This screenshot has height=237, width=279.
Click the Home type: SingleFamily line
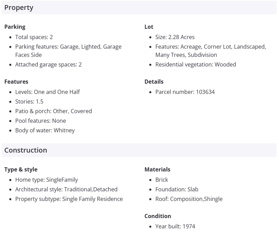pyautogui.click(x=47, y=180)
